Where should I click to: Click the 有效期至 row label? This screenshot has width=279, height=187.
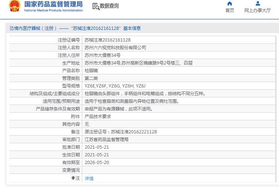pos(71,162)
